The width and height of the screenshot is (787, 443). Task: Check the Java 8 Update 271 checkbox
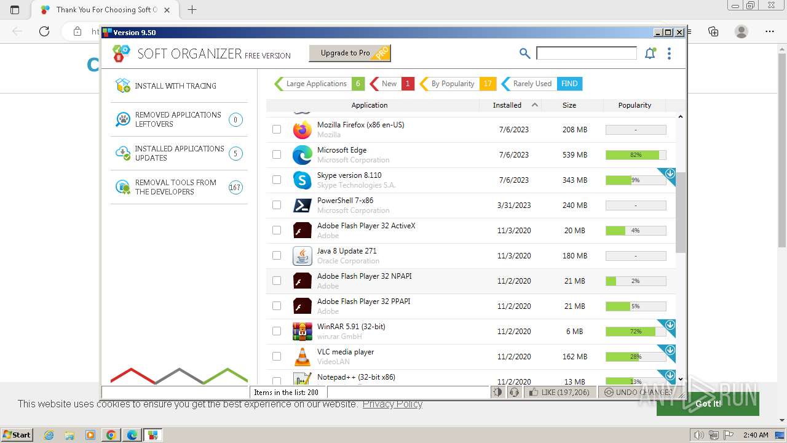tap(277, 255)
